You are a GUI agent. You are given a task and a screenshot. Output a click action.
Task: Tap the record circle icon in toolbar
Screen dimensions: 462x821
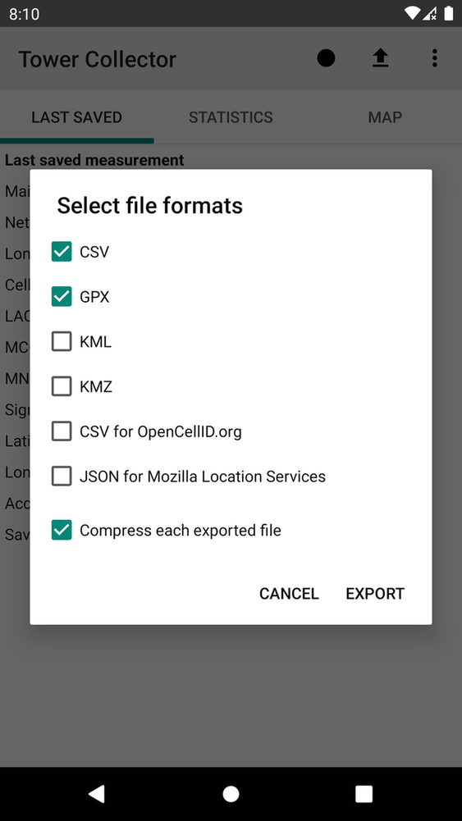point(326,58)
